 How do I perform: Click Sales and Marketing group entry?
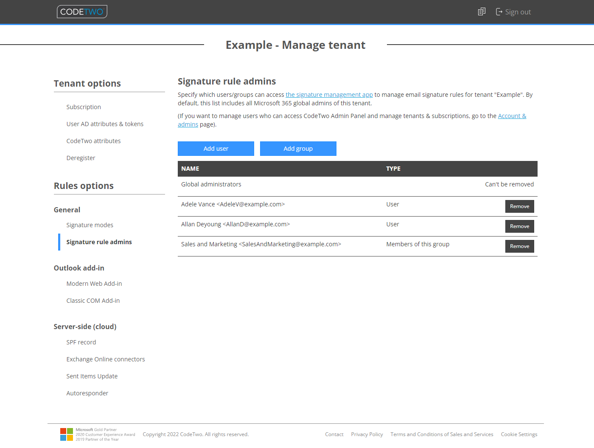(261, 244)
